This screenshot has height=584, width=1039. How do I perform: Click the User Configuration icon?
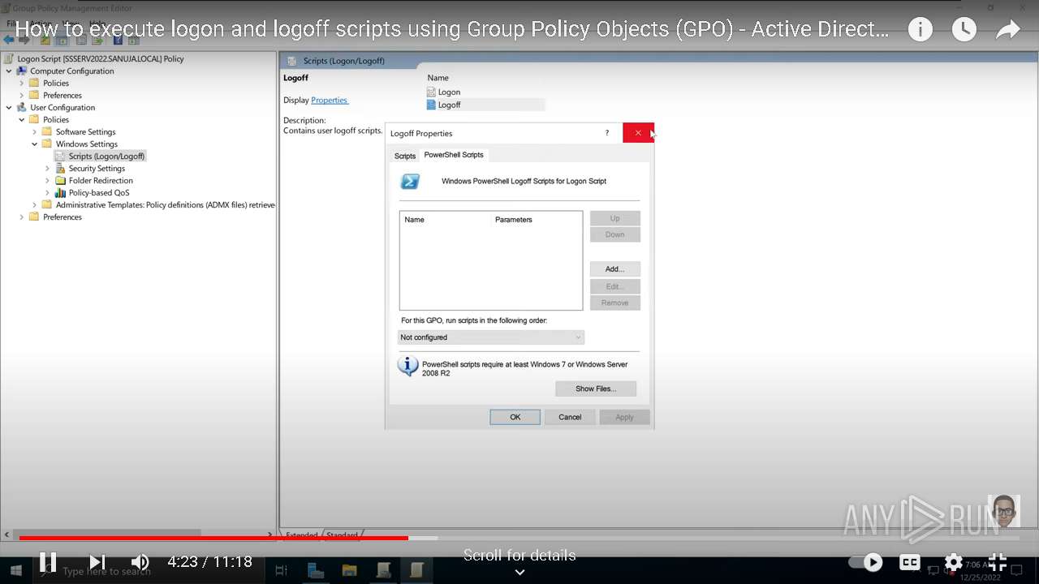pyautogui.click(x=22, y=107)
